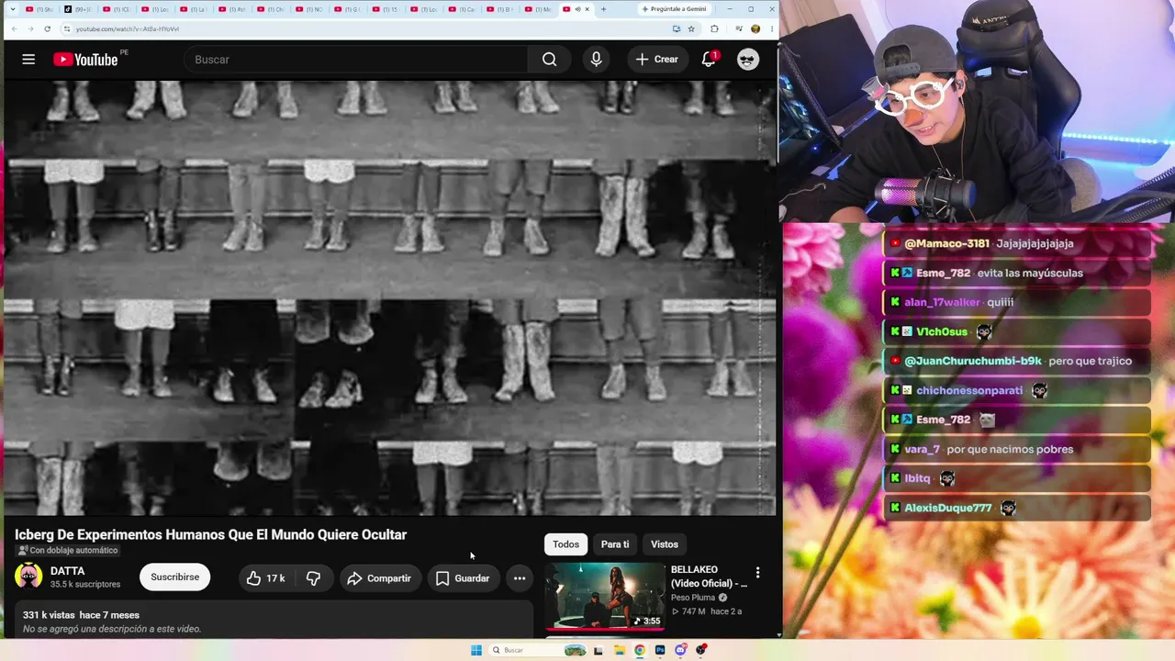Open the browser extensions puzzle icon
1175x661 pixels.
pos(714,28)
